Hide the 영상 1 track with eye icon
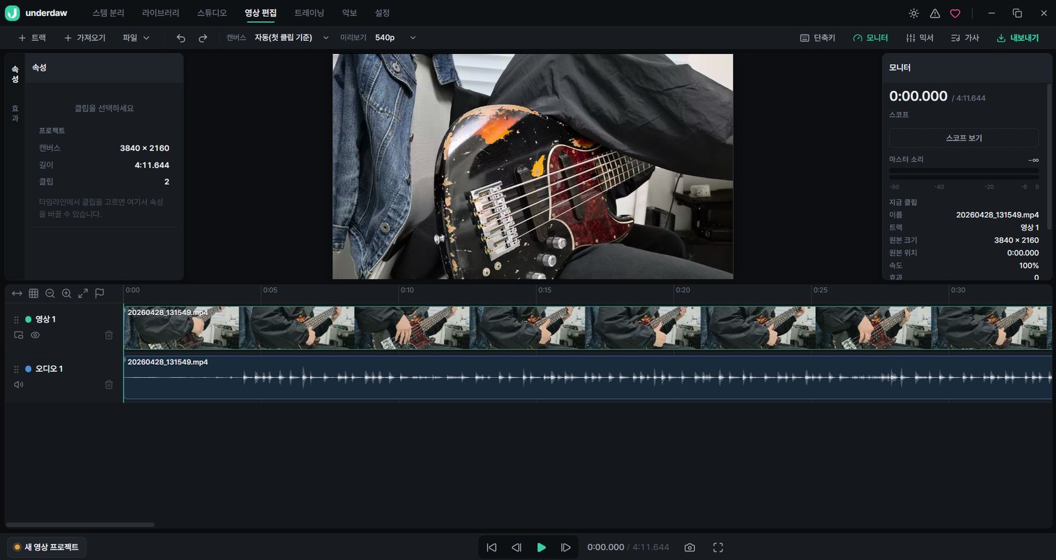The width and height of the screenshot is (1056, 560). click(x=36, y=335)
